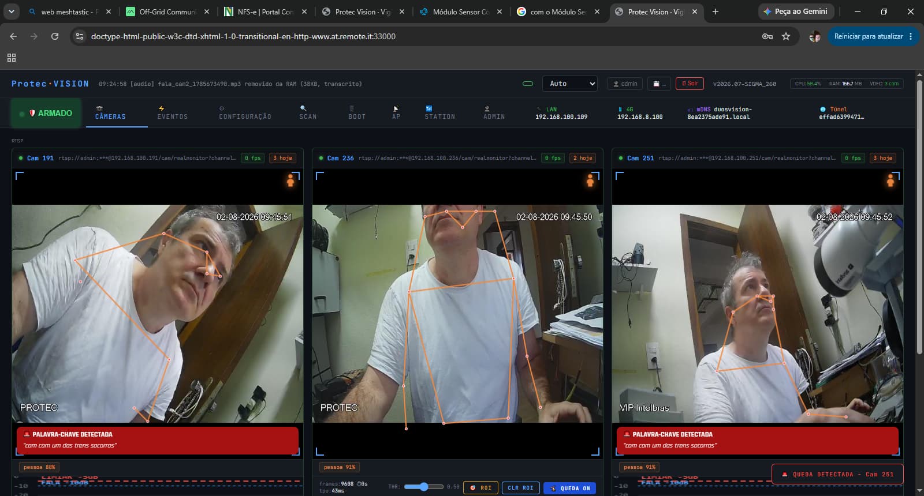Select the AP tab

pos(396,113)
